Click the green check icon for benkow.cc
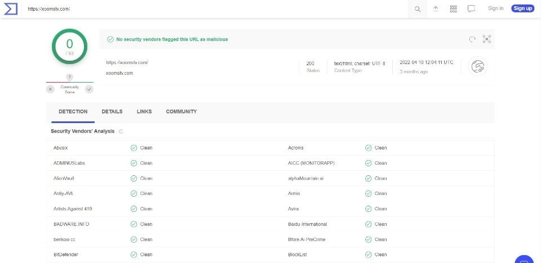This screenshot has height=263, width=541. tap(134, 239)
